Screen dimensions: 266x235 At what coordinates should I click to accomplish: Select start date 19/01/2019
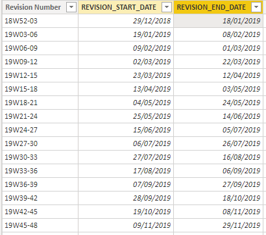coord(126,34)
